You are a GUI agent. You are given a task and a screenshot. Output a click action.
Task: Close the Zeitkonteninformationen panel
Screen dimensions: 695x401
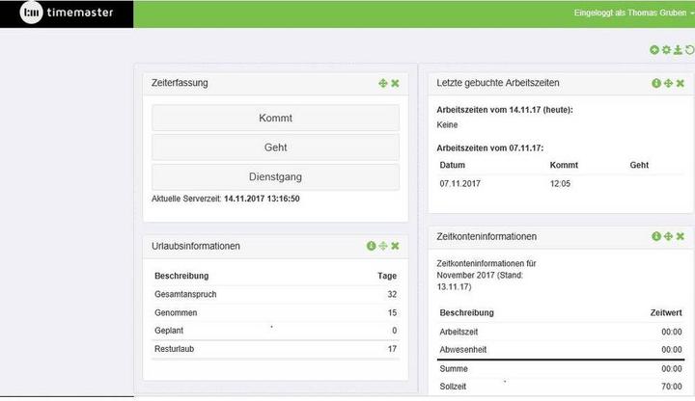[681, 237]
